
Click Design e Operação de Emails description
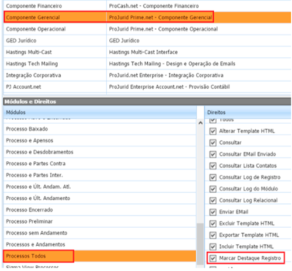point(172,64)
